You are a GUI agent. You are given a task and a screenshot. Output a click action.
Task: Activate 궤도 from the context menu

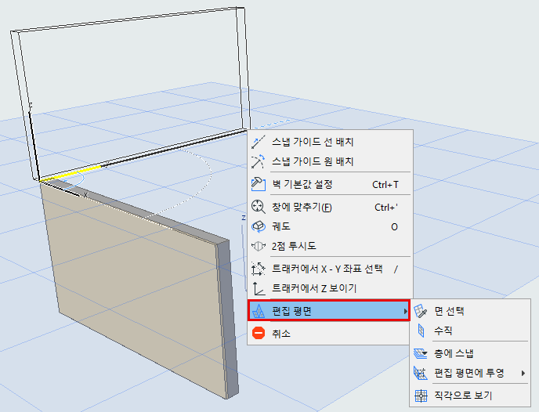330,226
